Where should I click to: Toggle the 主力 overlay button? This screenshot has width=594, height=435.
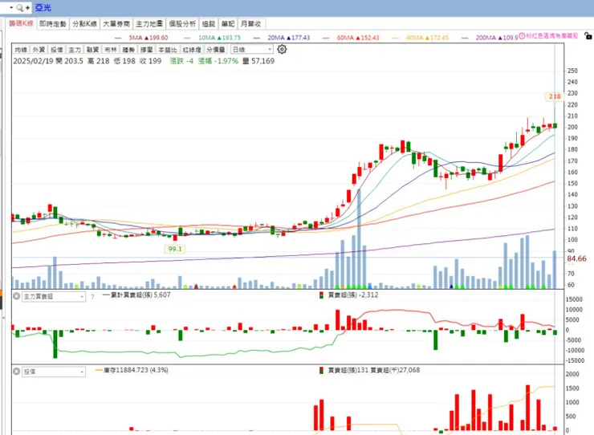75,50
